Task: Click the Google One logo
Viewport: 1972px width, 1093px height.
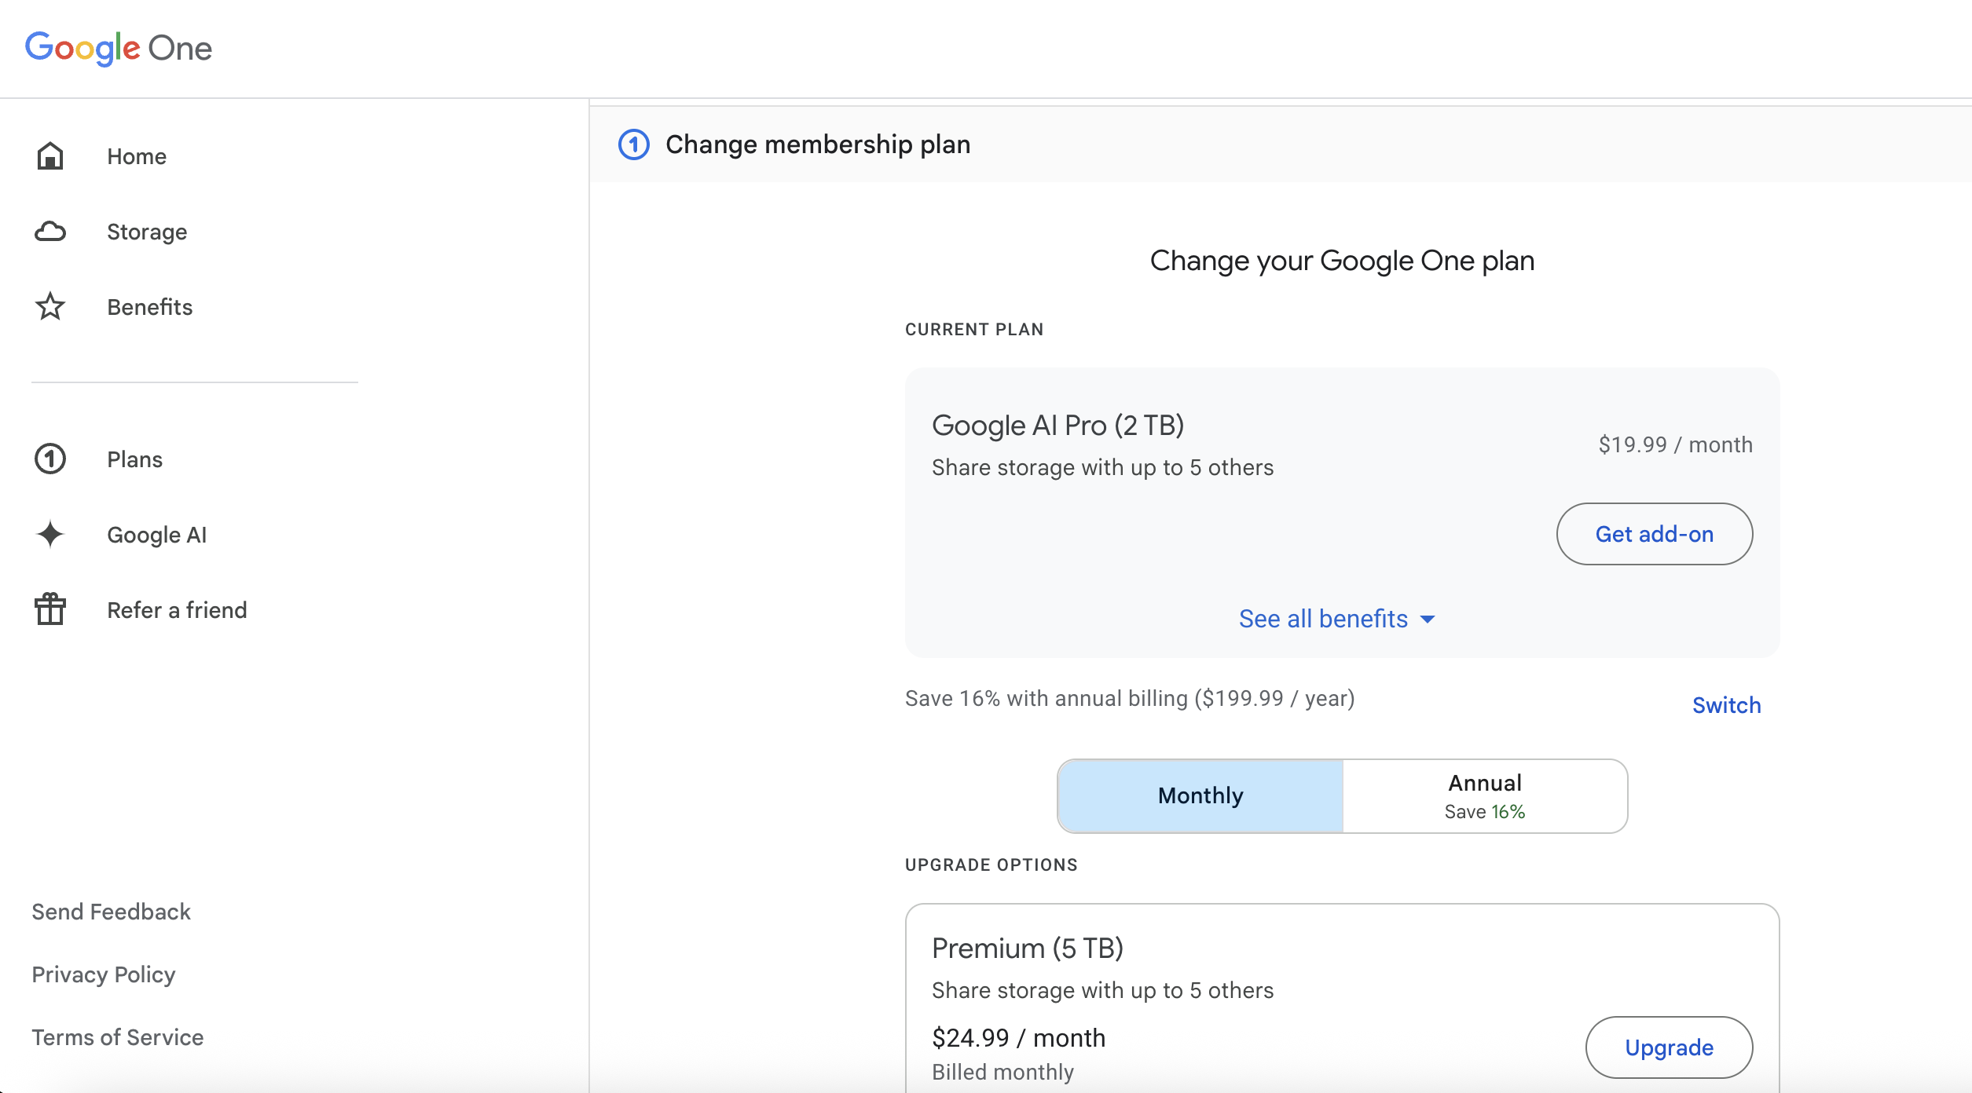Action: coord(119,49)
